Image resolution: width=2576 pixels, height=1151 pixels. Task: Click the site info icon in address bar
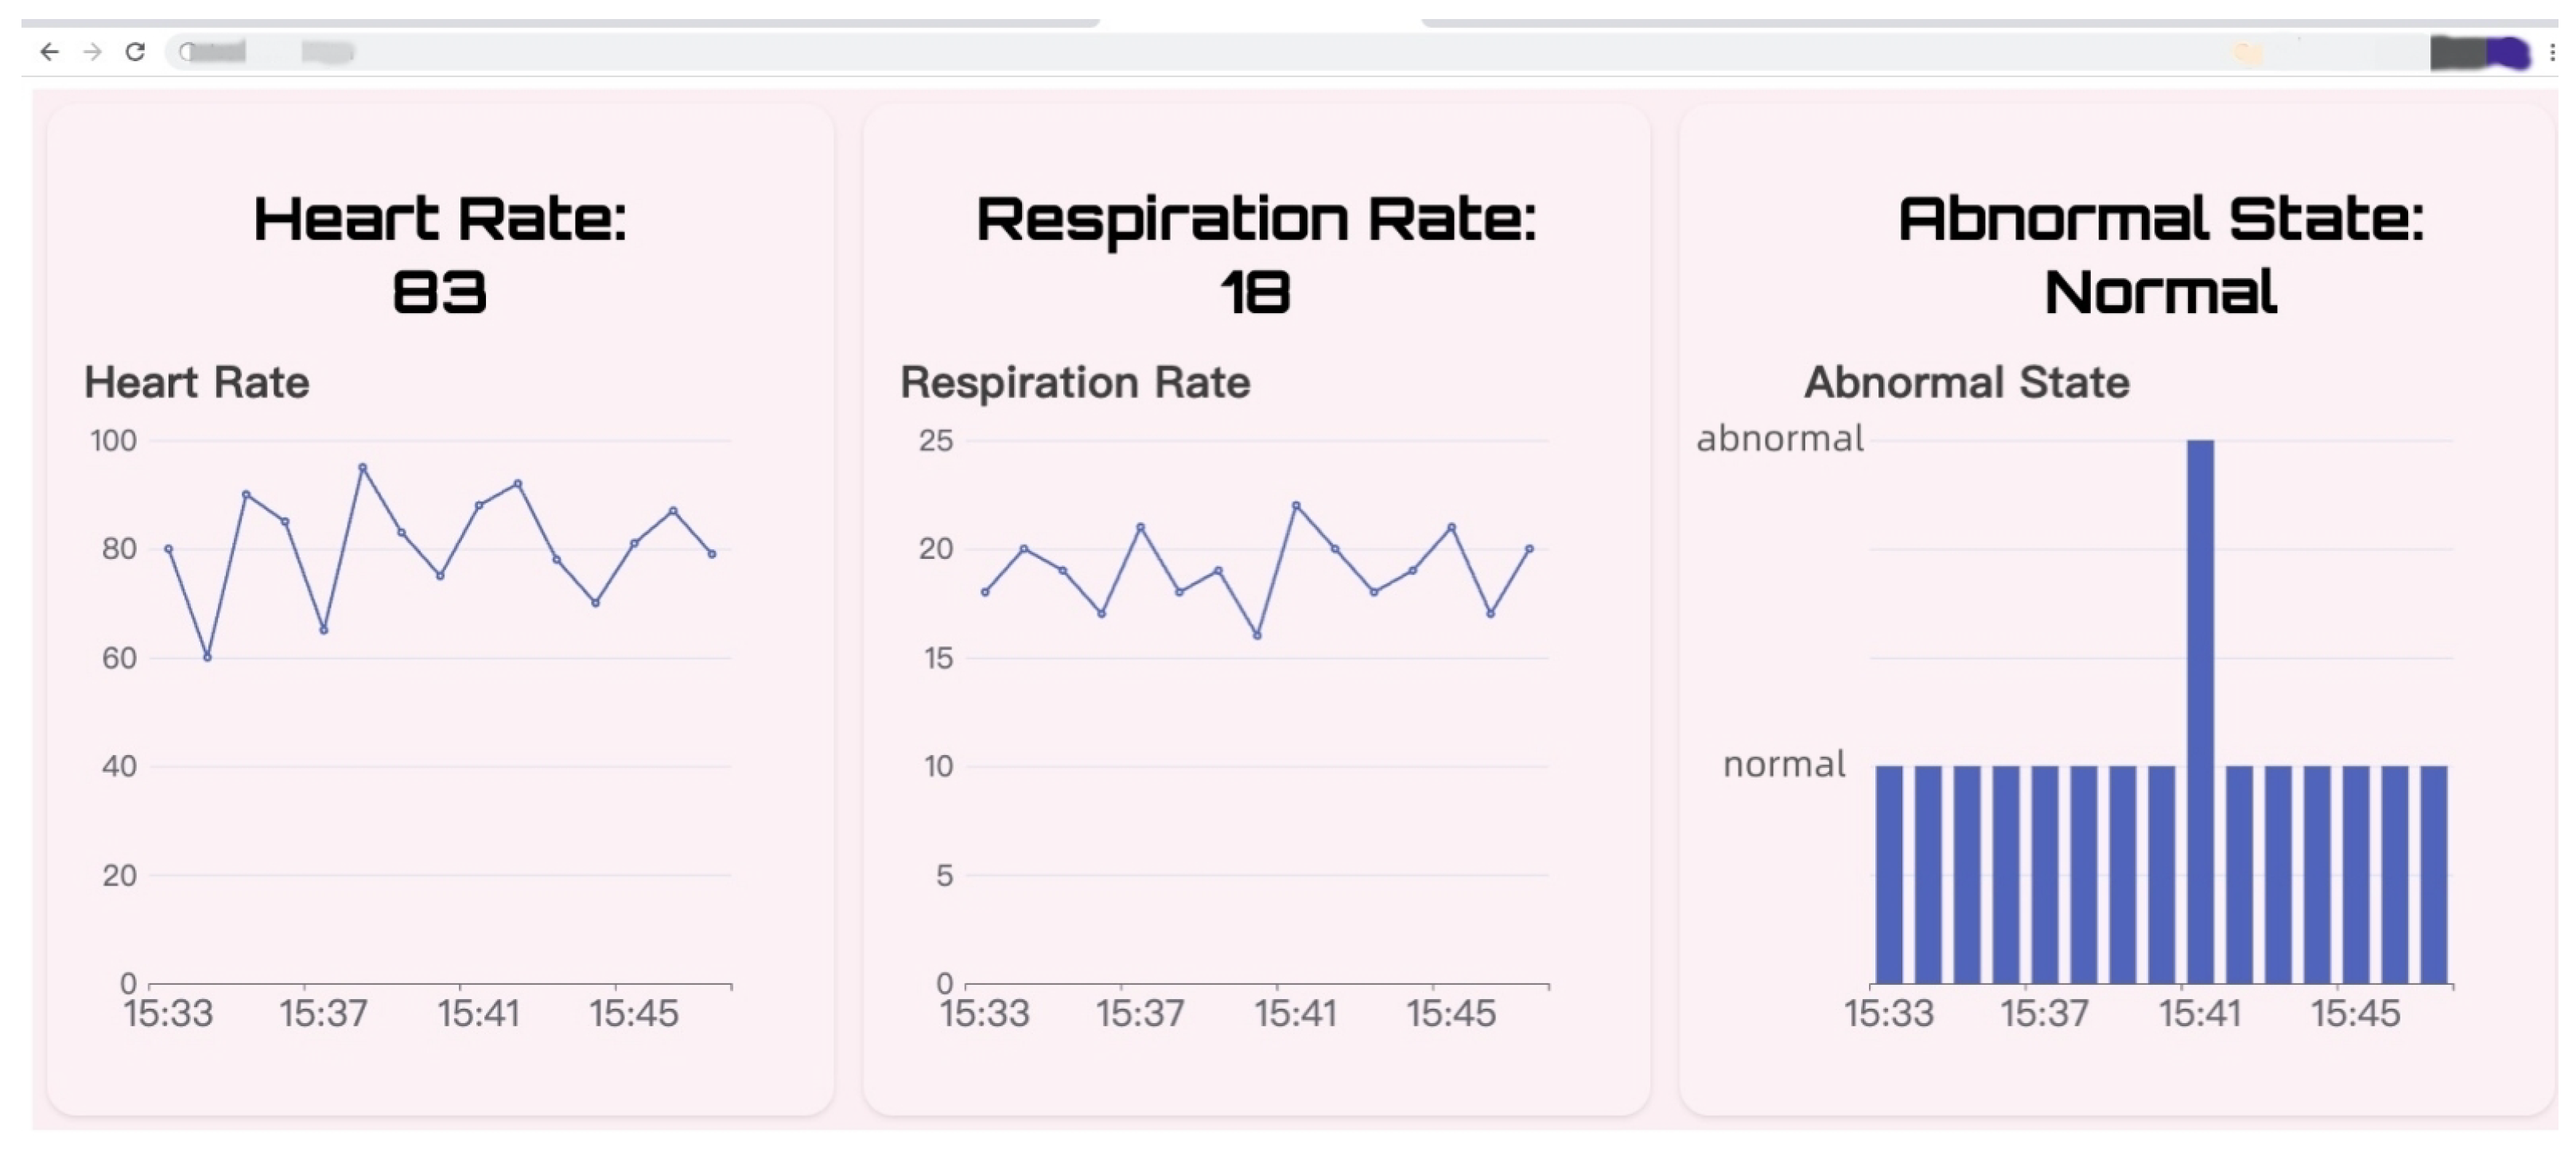(x=187, y=52)
